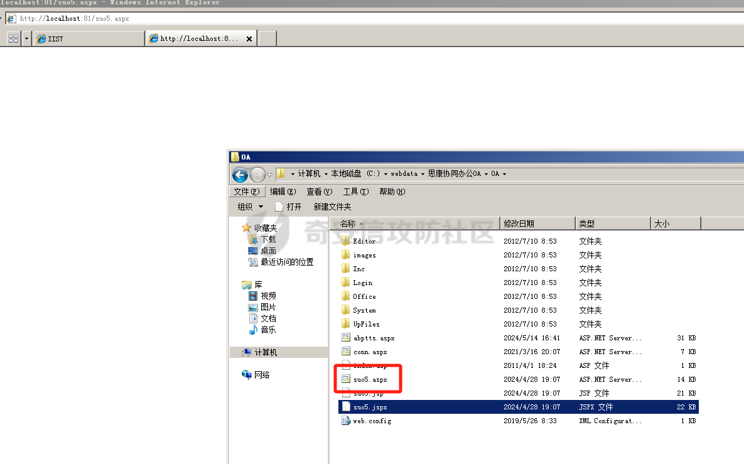Viewport: 744px width, 464px height.
Task: Click date 2011/4/1 18:24
Action: [x=530, y=365]
